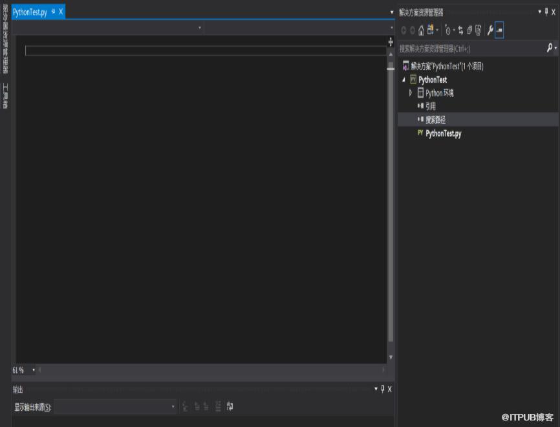Screen dimensions: 560x427
Task: Toggle the preview selected items button
Action: tap(499, 30)
